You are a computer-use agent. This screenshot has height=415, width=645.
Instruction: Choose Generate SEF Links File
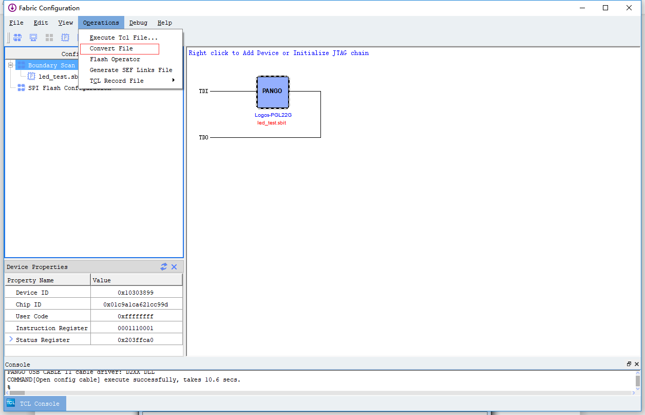coord(131,70)
